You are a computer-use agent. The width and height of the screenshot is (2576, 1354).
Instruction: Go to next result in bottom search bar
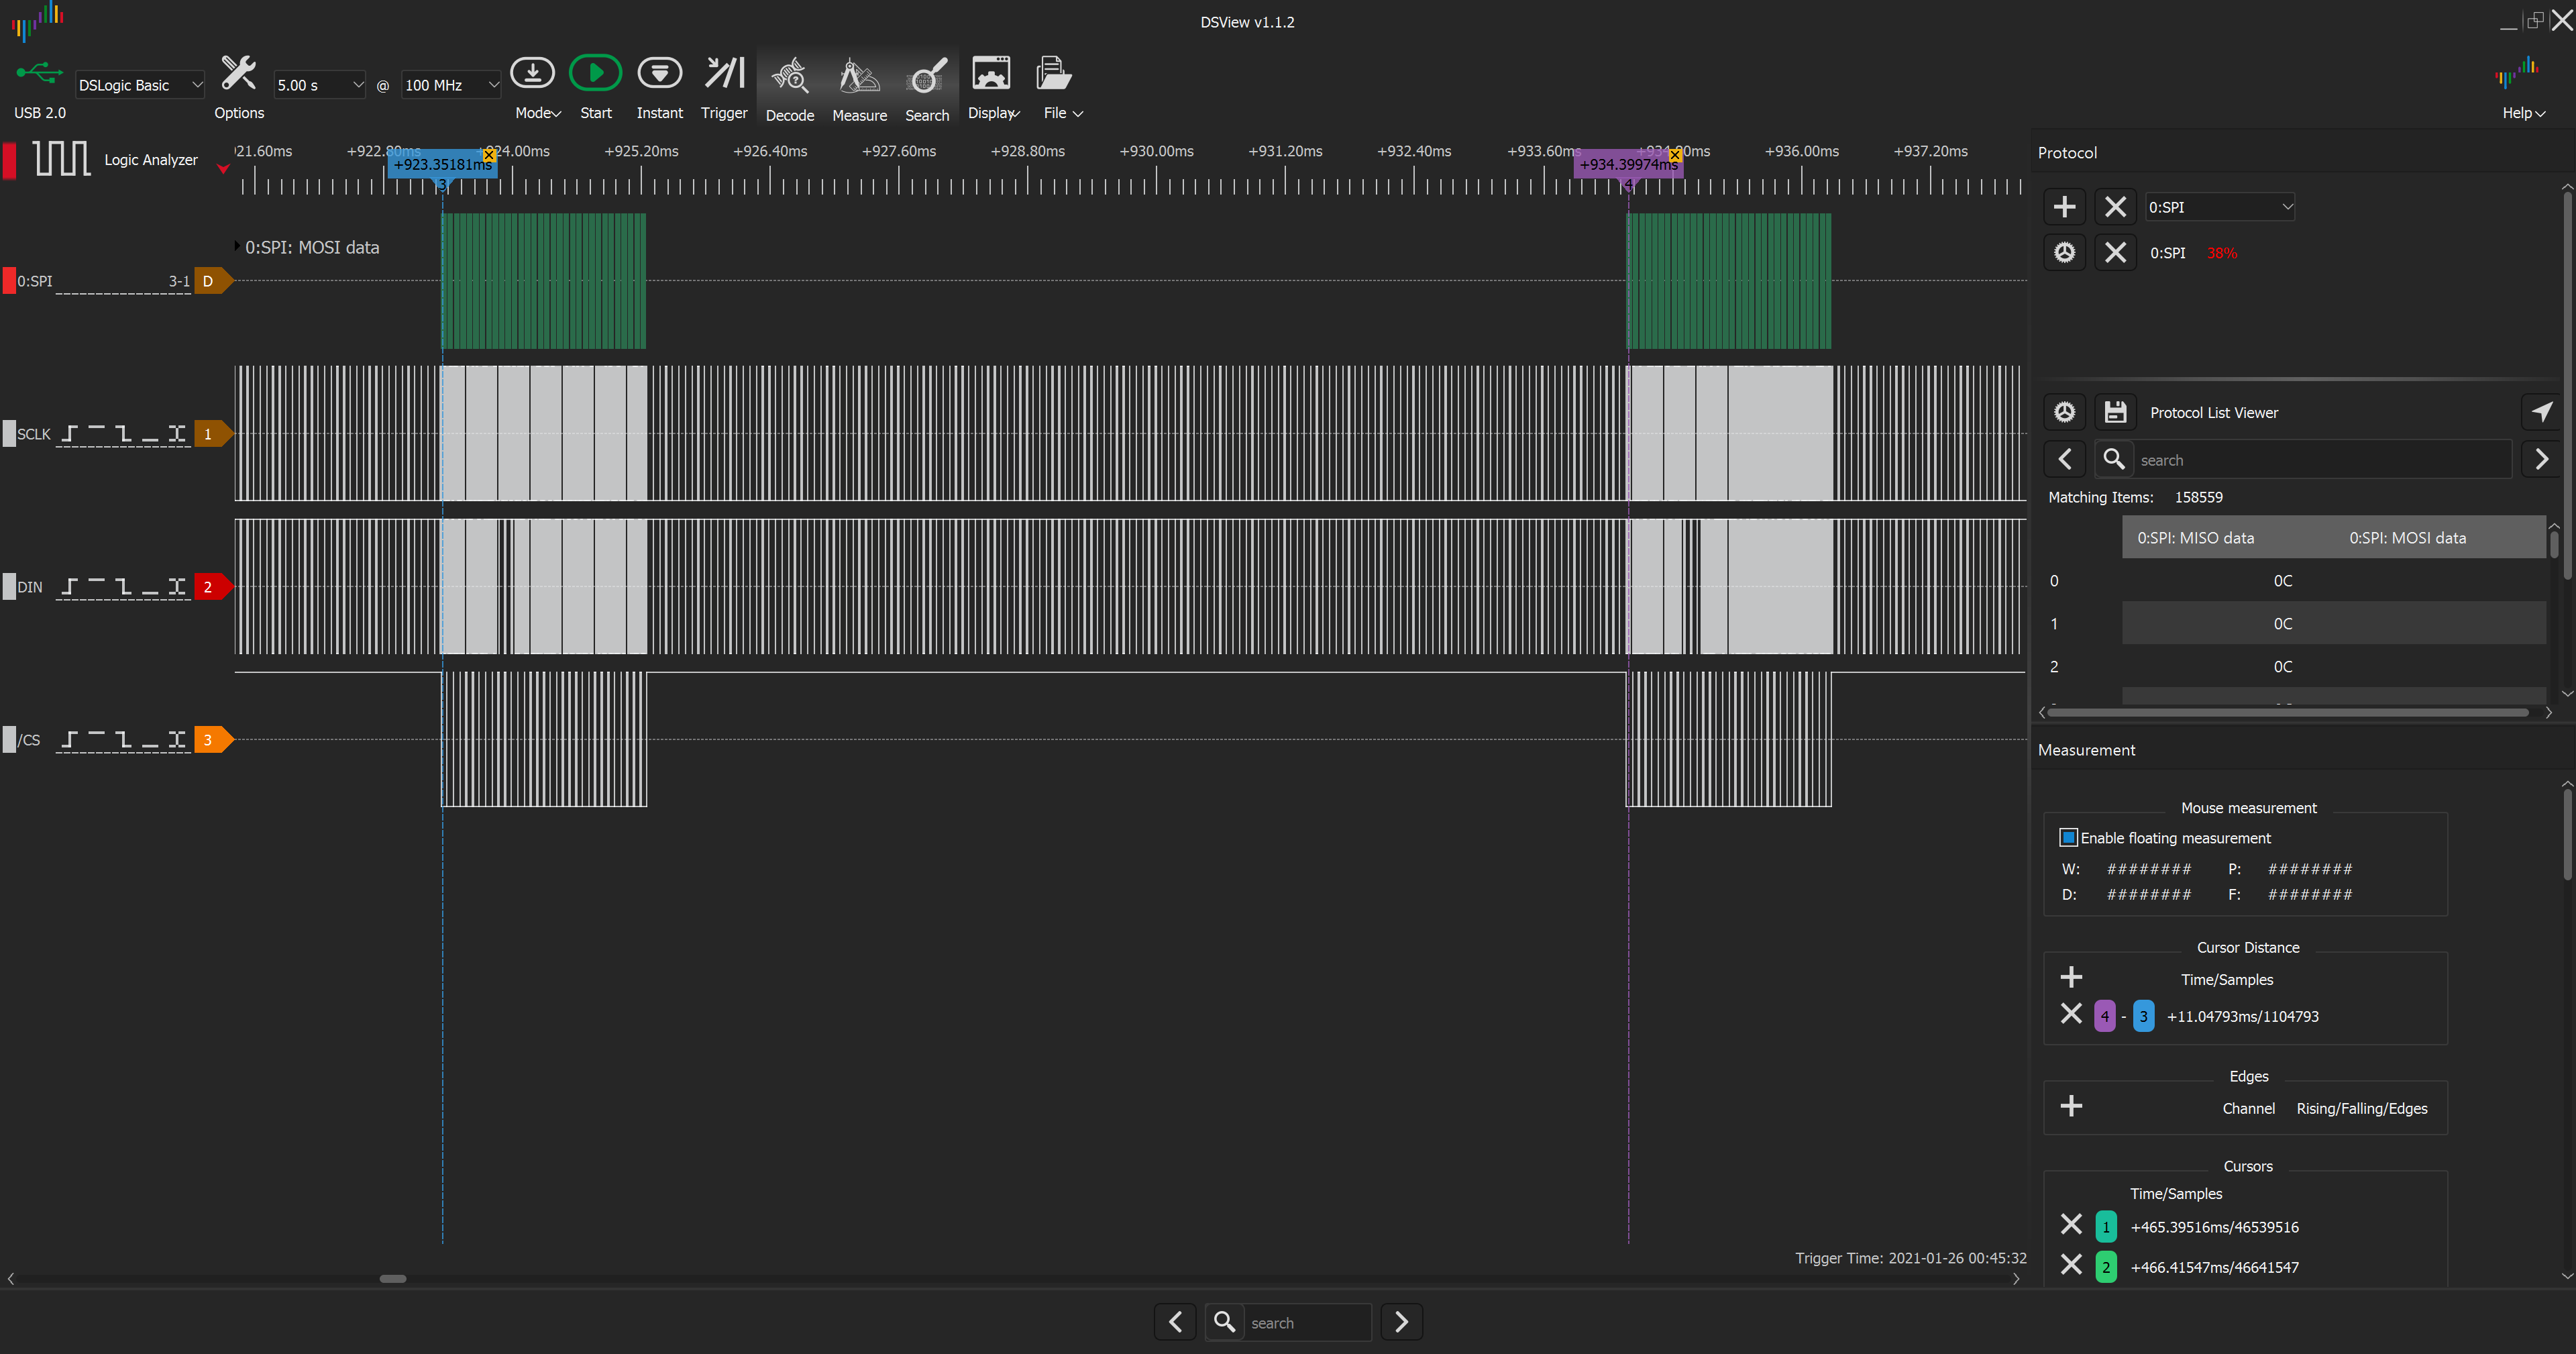pos(1401,1322)
